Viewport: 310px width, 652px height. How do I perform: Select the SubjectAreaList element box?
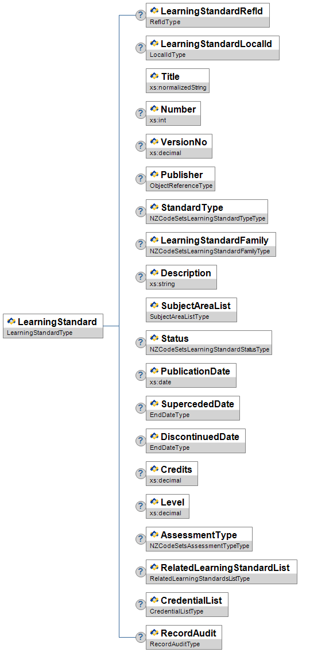click(192, 310)
